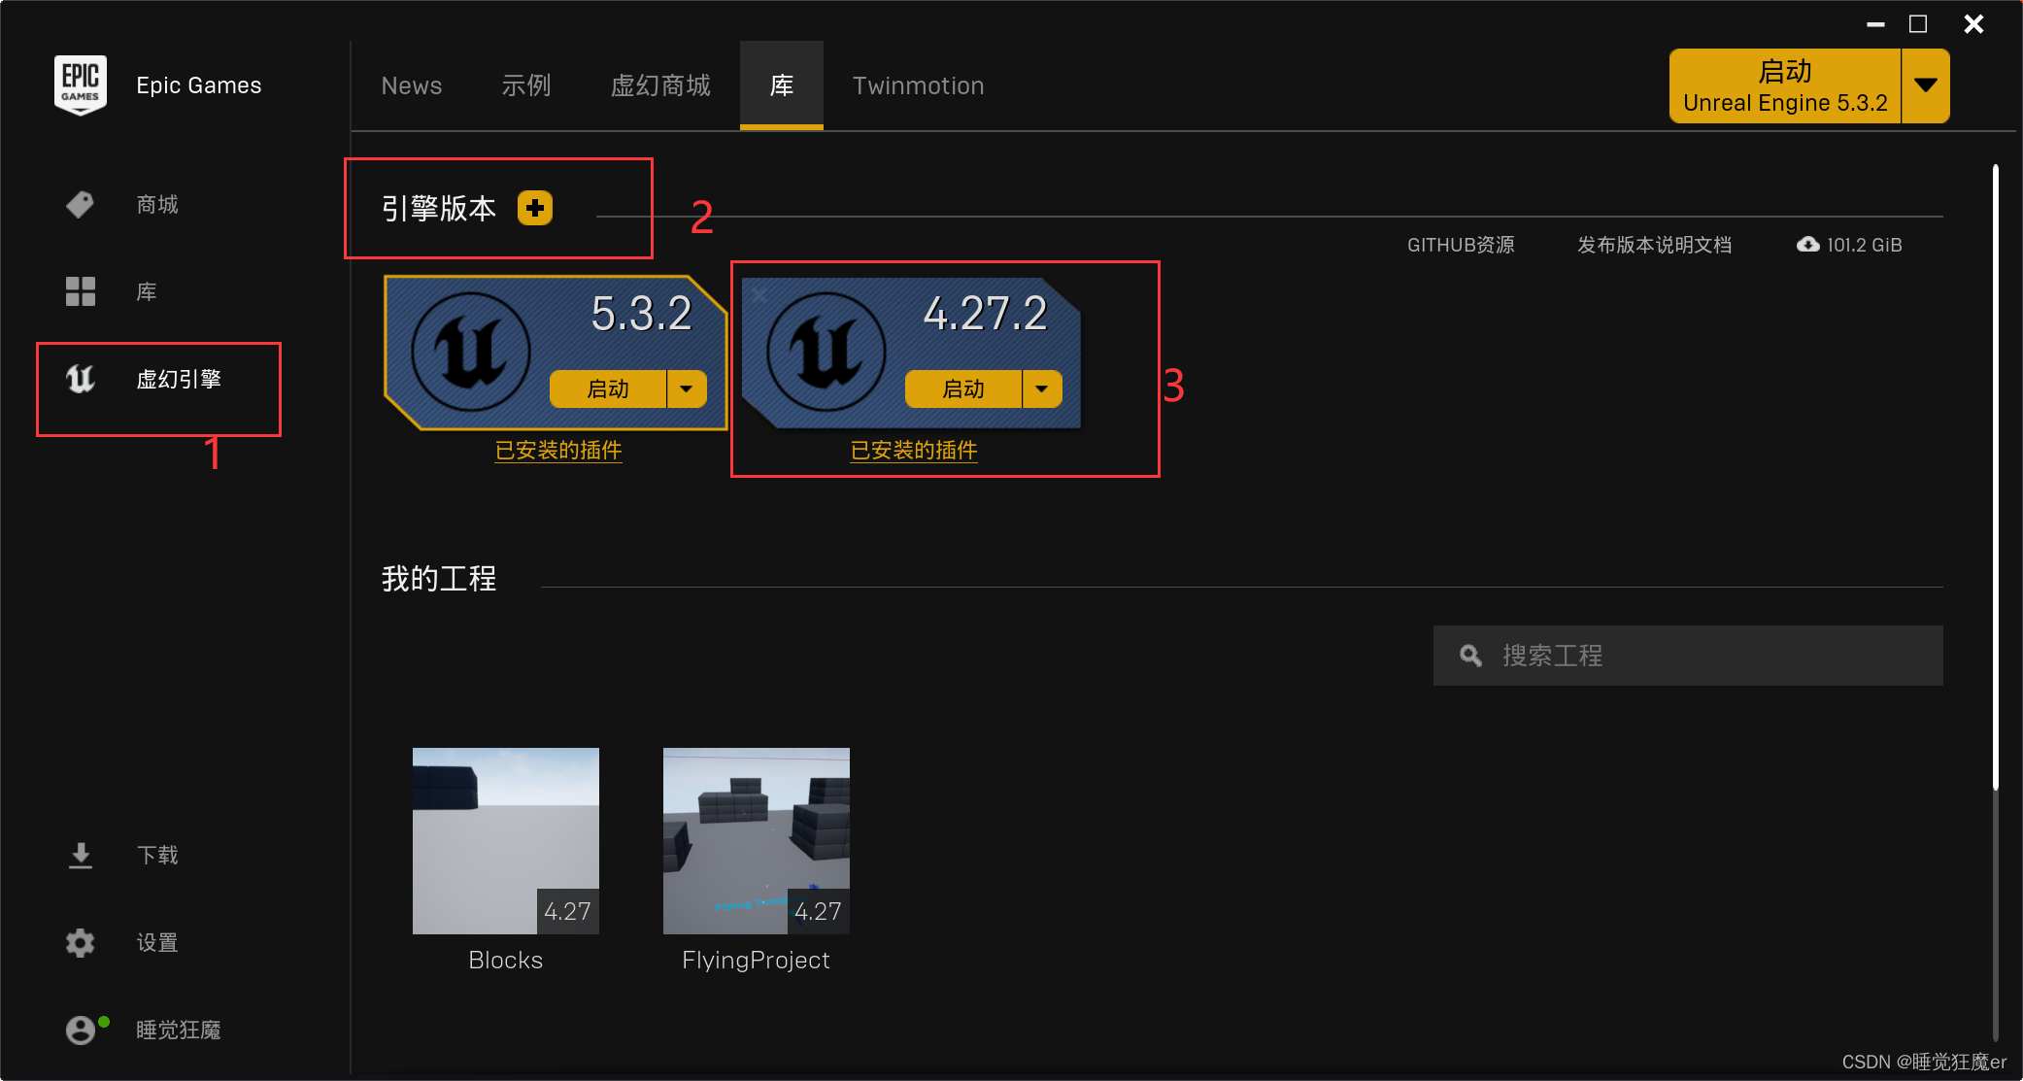Click the 4.27.2 version number text
Screen dimensions: 2023x1081
click(986, 314)
